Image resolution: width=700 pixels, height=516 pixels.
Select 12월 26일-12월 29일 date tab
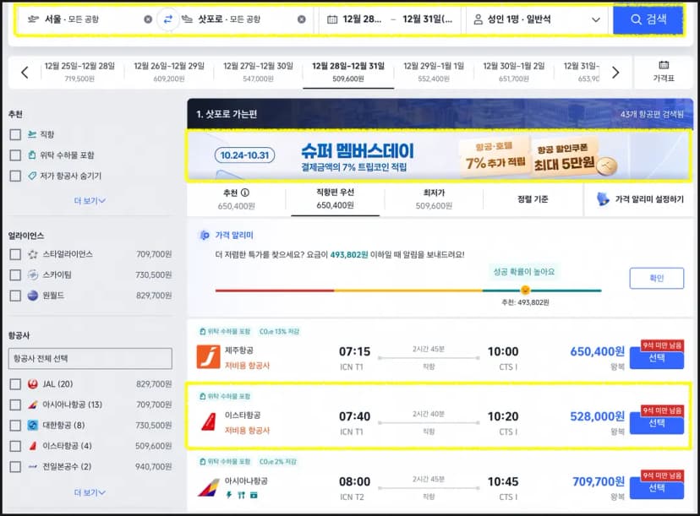point(169,72)
